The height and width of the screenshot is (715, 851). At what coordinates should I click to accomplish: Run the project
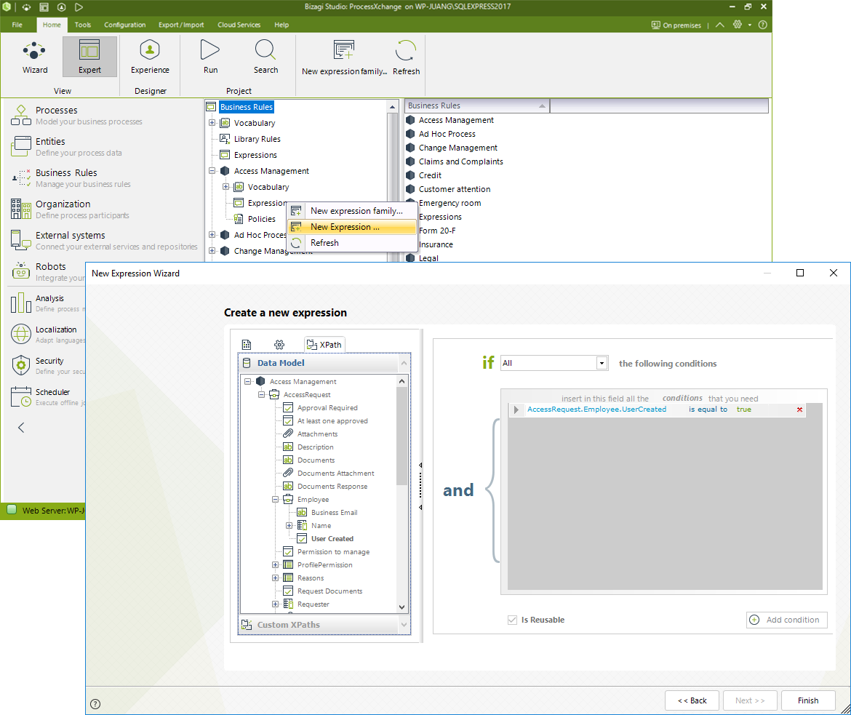(x=211, y=57)
